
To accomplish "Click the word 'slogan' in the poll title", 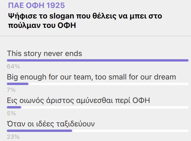I will (62, 16).
